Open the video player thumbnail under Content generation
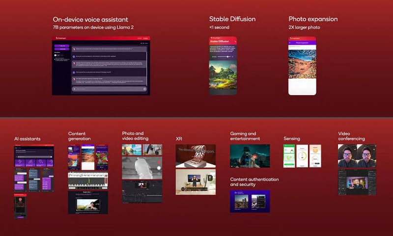 click(x=88, y=203)
